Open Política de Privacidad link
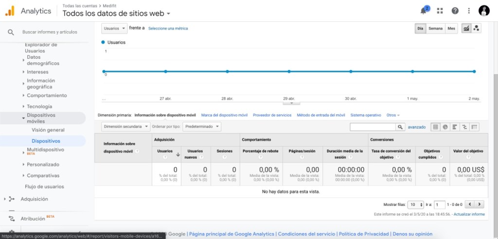 364,234
